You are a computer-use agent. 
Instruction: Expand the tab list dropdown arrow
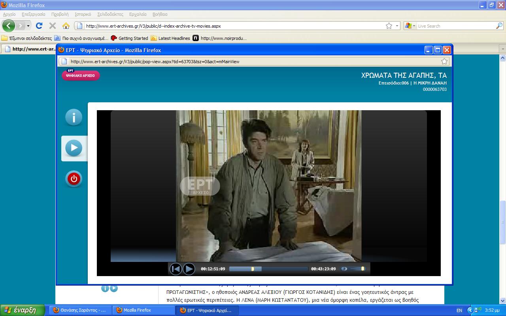coord(502,49)
